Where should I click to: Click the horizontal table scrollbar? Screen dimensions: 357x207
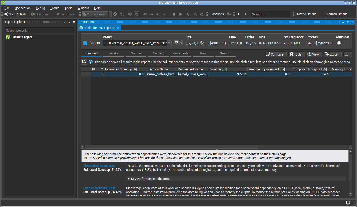171,147
